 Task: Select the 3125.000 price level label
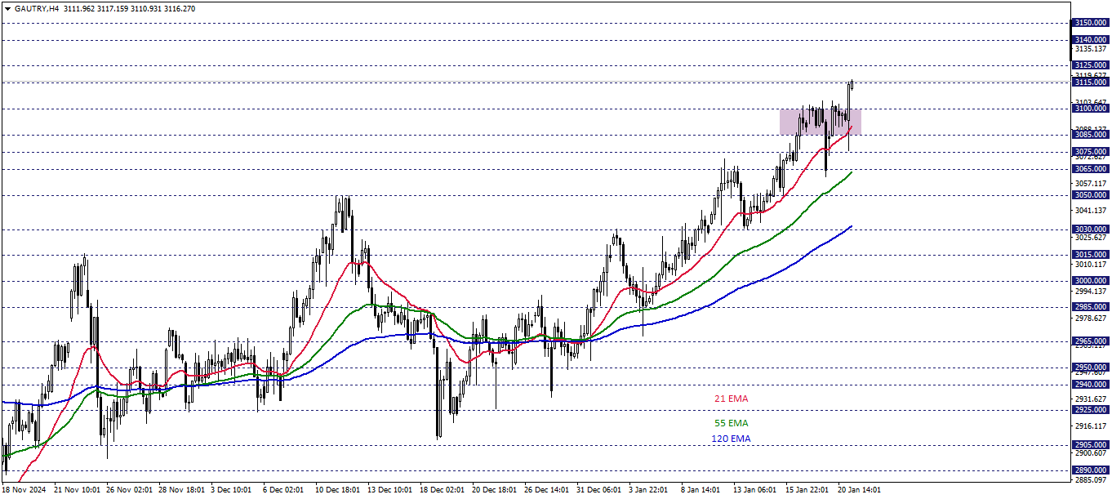point(1091,65)
